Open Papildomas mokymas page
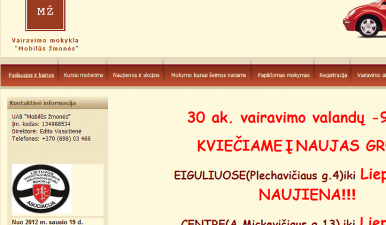Screen dimensions: 386x225 (284, 75)
